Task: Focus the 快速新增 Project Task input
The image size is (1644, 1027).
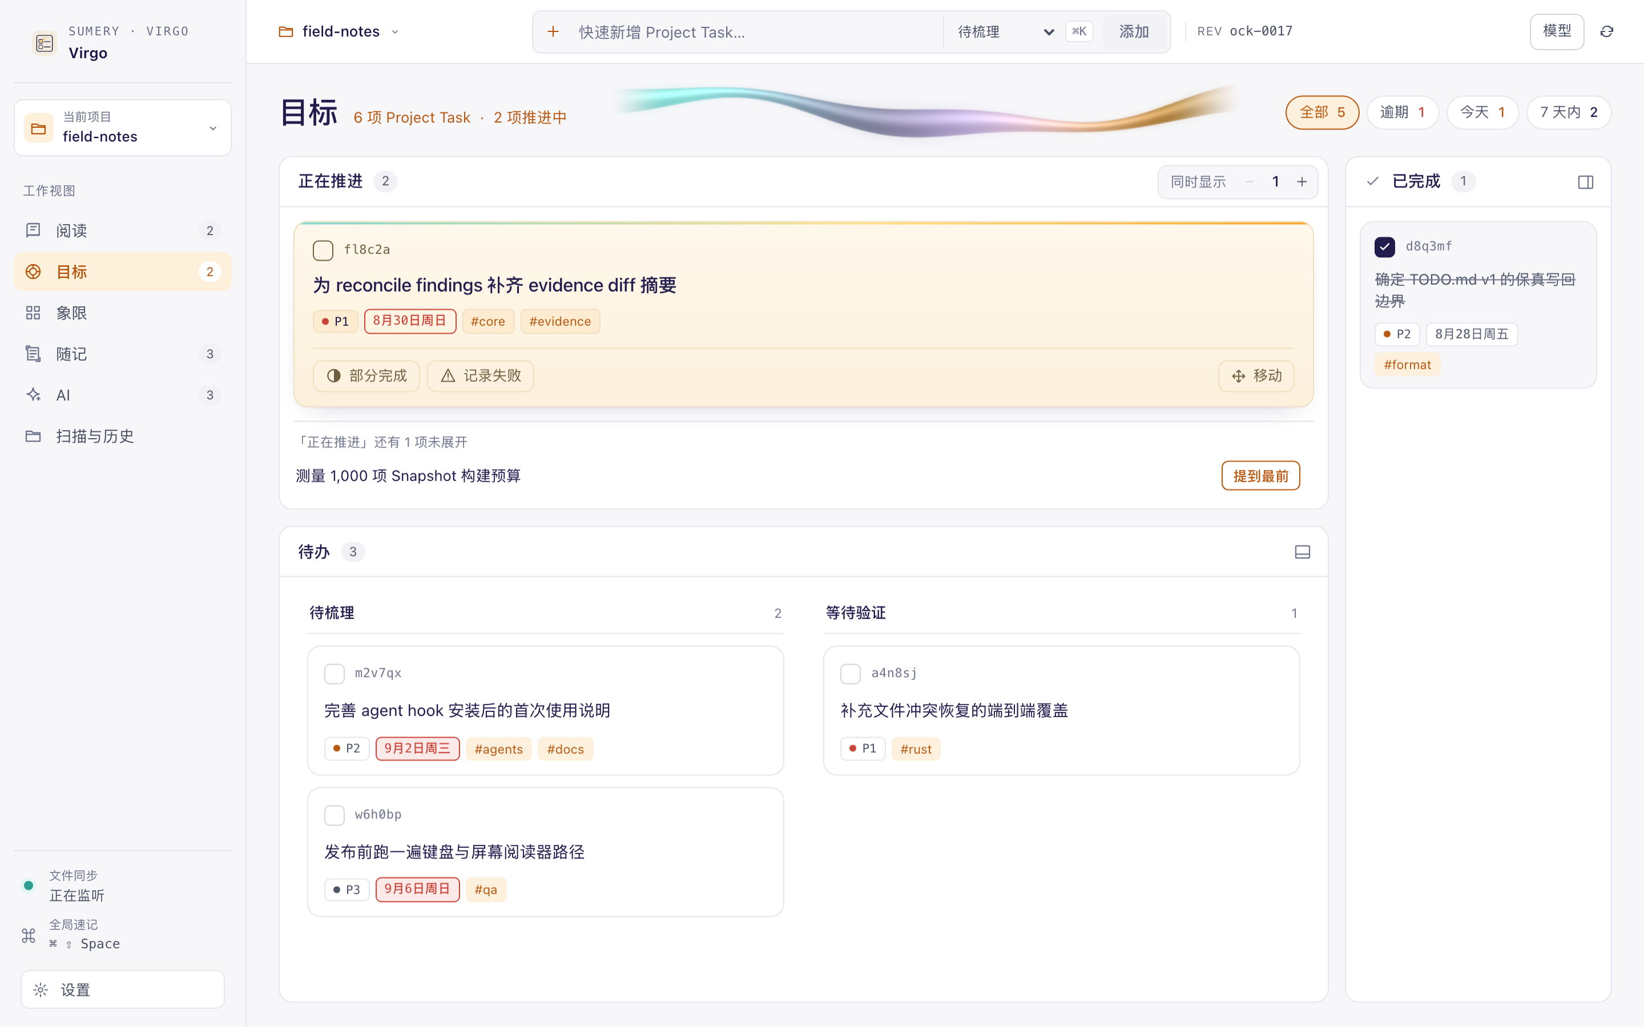Action: coord(755,32)
